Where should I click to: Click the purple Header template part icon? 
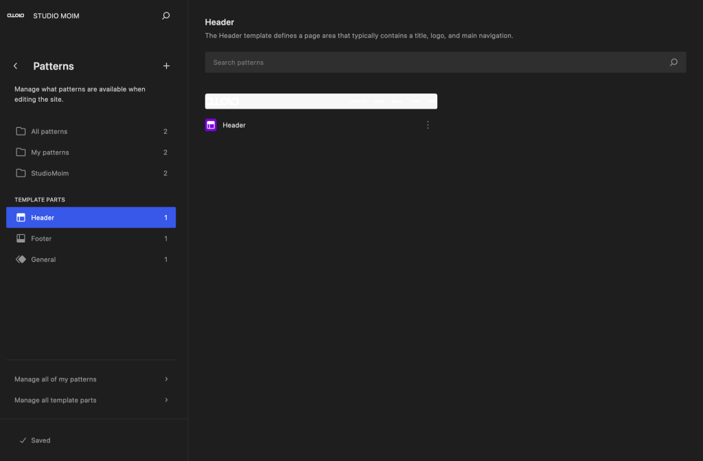coord(211,125)
